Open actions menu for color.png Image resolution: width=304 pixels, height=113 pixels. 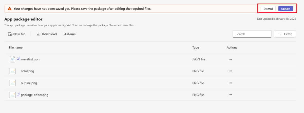pyautogui.click(x=230, y=71)
